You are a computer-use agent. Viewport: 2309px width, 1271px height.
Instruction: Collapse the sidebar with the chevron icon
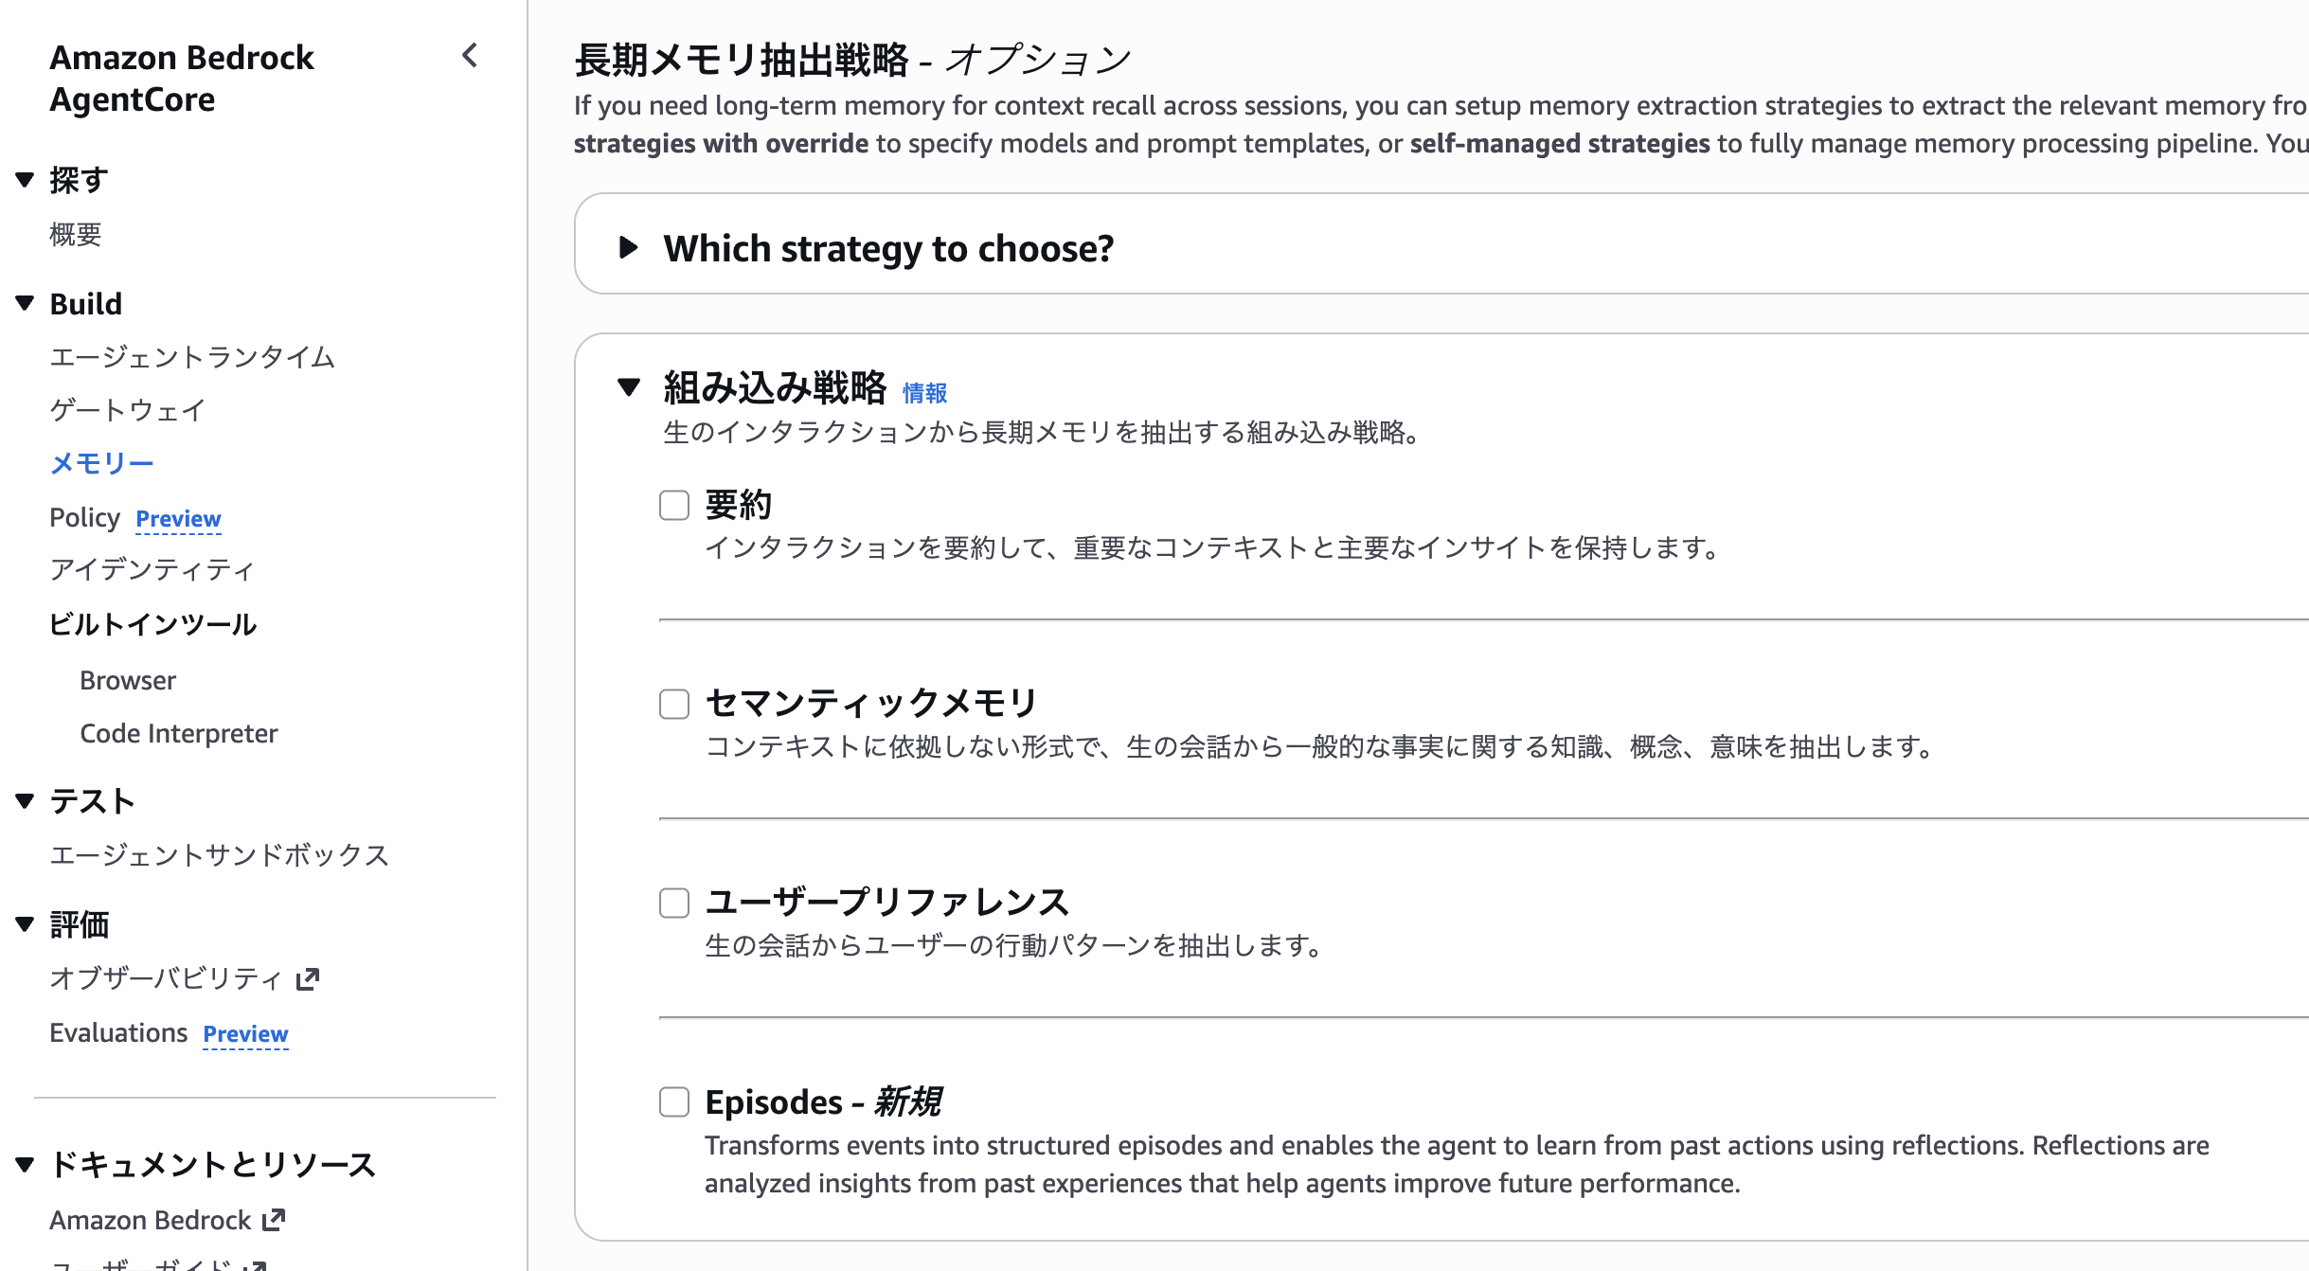coord(470,56)
